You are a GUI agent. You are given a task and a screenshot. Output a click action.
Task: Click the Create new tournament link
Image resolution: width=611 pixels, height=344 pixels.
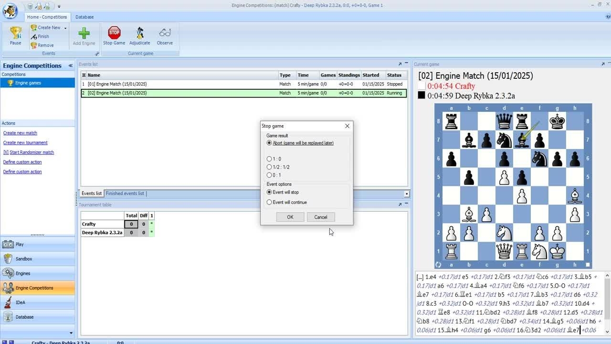[x=25, y=143]
